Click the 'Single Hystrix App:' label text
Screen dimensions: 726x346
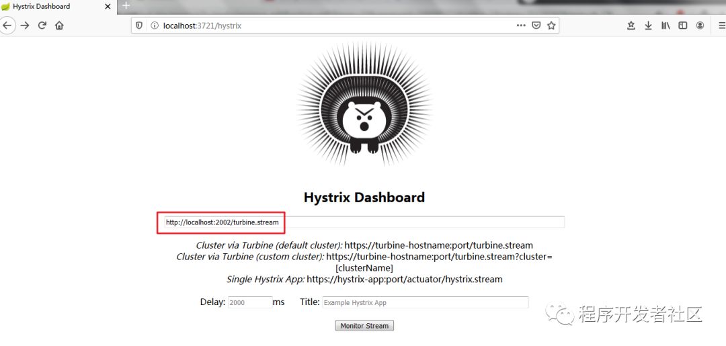pyautogui.click(x=266, y=279)
